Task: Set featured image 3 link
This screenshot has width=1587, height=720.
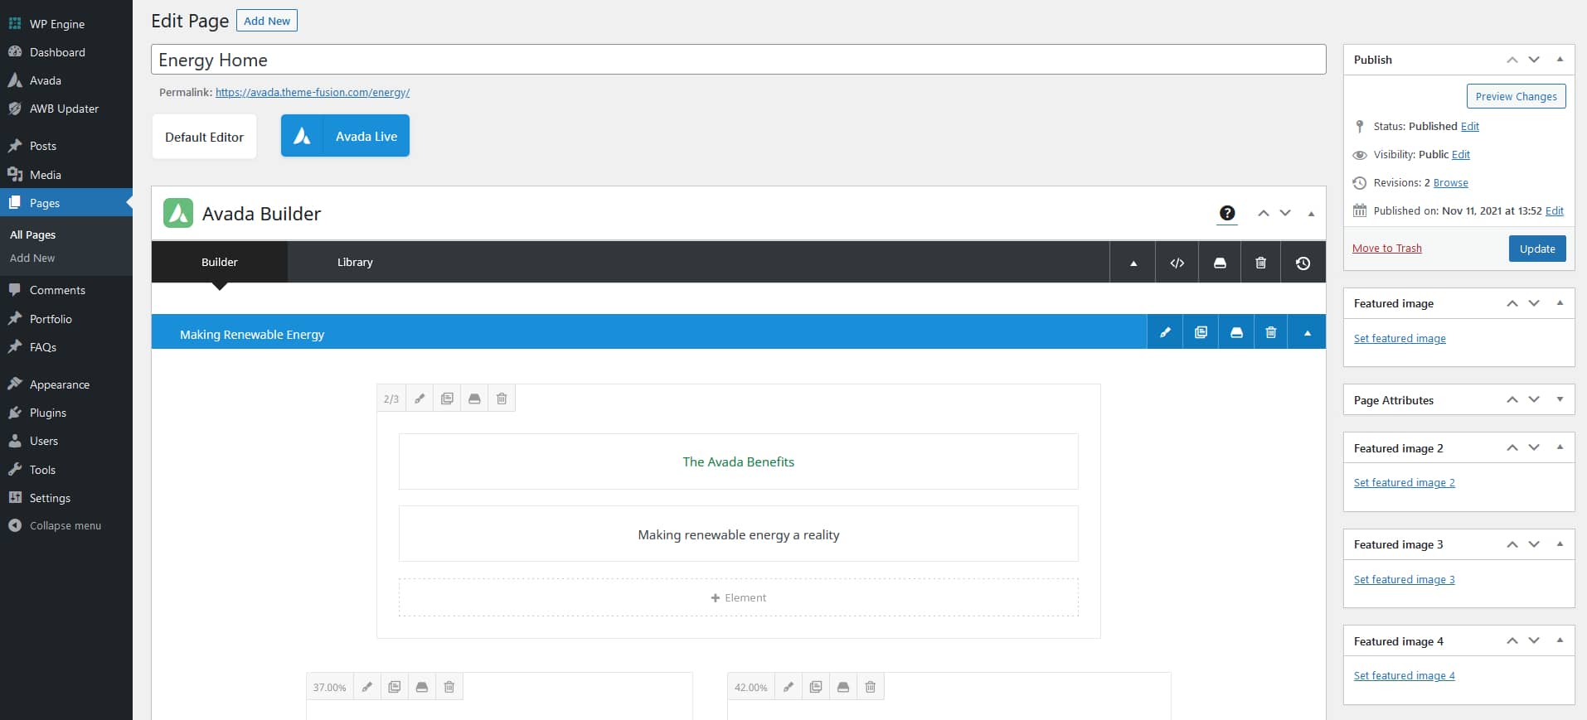Action: [1404, 579]
